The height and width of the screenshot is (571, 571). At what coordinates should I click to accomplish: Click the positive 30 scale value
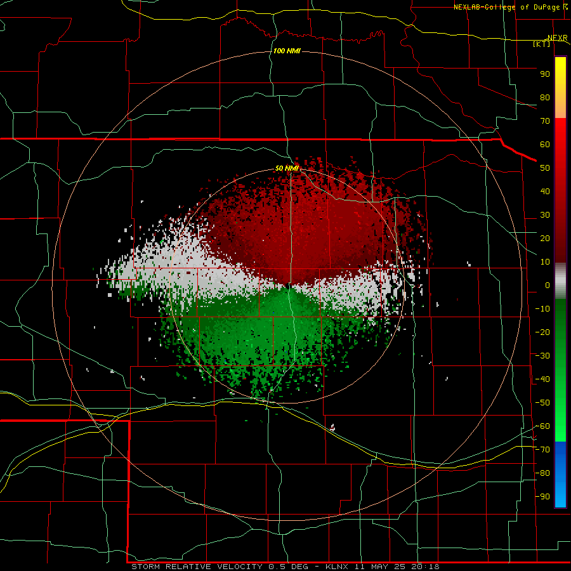545,215
